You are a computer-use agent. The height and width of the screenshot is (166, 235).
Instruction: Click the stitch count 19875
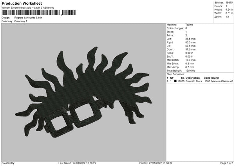click(229, 3)
